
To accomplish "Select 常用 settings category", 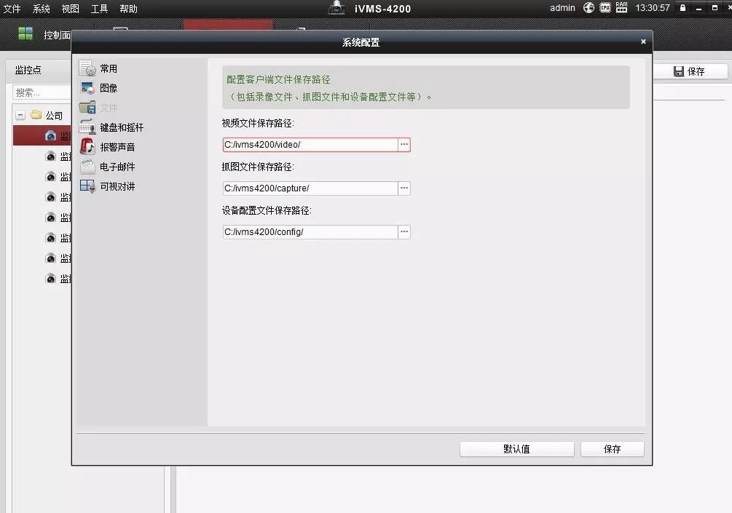I will [109, 68].
